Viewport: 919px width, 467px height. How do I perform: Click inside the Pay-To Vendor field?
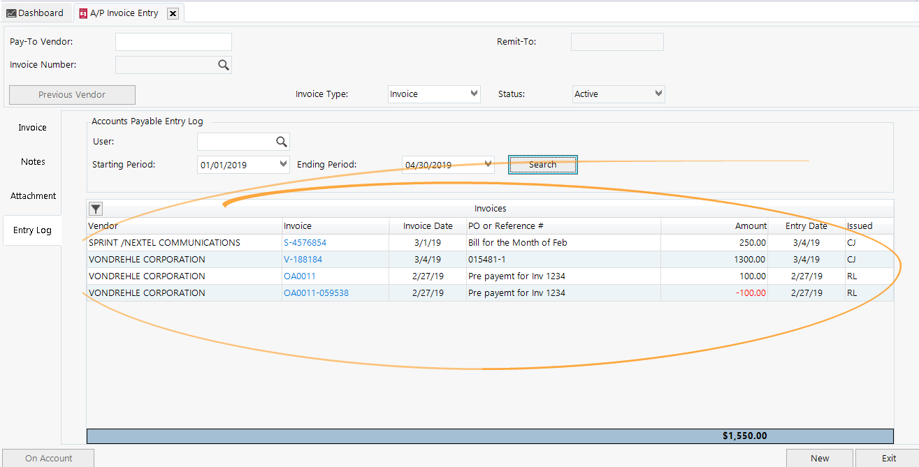point(173,41)
